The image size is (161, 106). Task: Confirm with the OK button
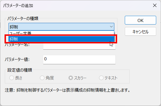tap(140, 20)
